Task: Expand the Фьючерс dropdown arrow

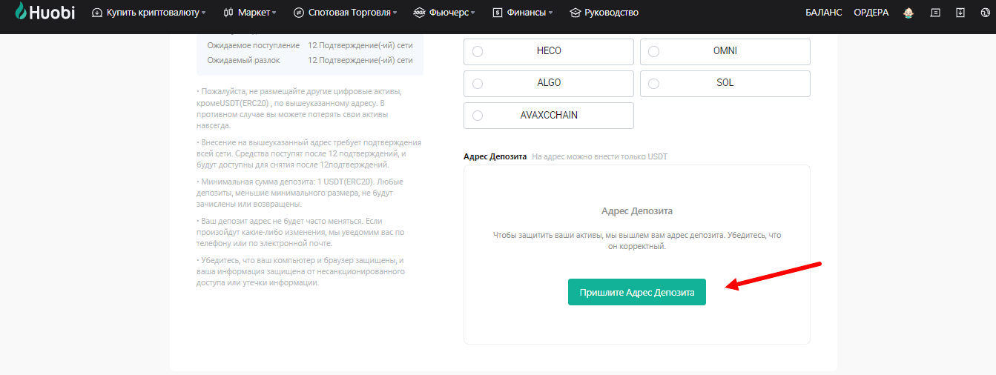Action: [x=473, y=13]
